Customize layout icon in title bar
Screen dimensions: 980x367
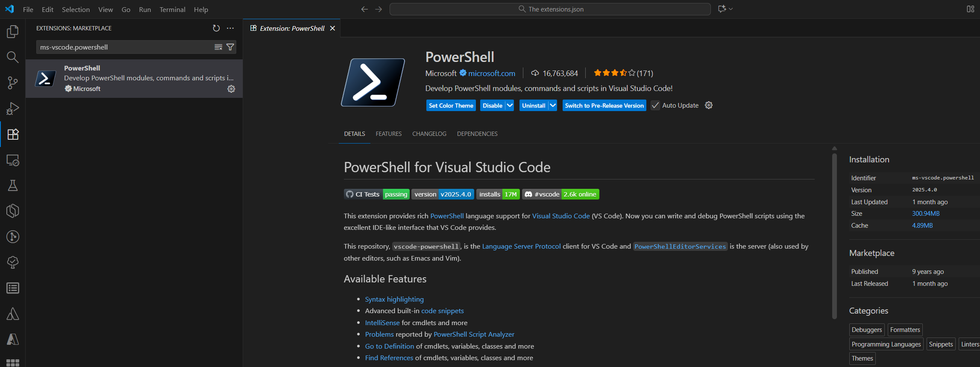click(x=971, y=9)
